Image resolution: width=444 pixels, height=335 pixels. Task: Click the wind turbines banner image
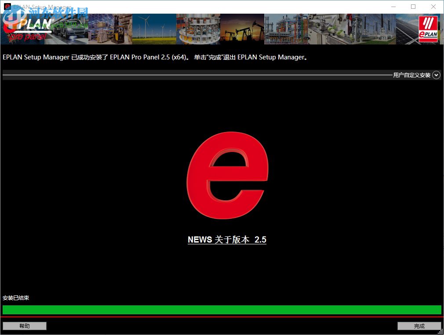[154, 29]
